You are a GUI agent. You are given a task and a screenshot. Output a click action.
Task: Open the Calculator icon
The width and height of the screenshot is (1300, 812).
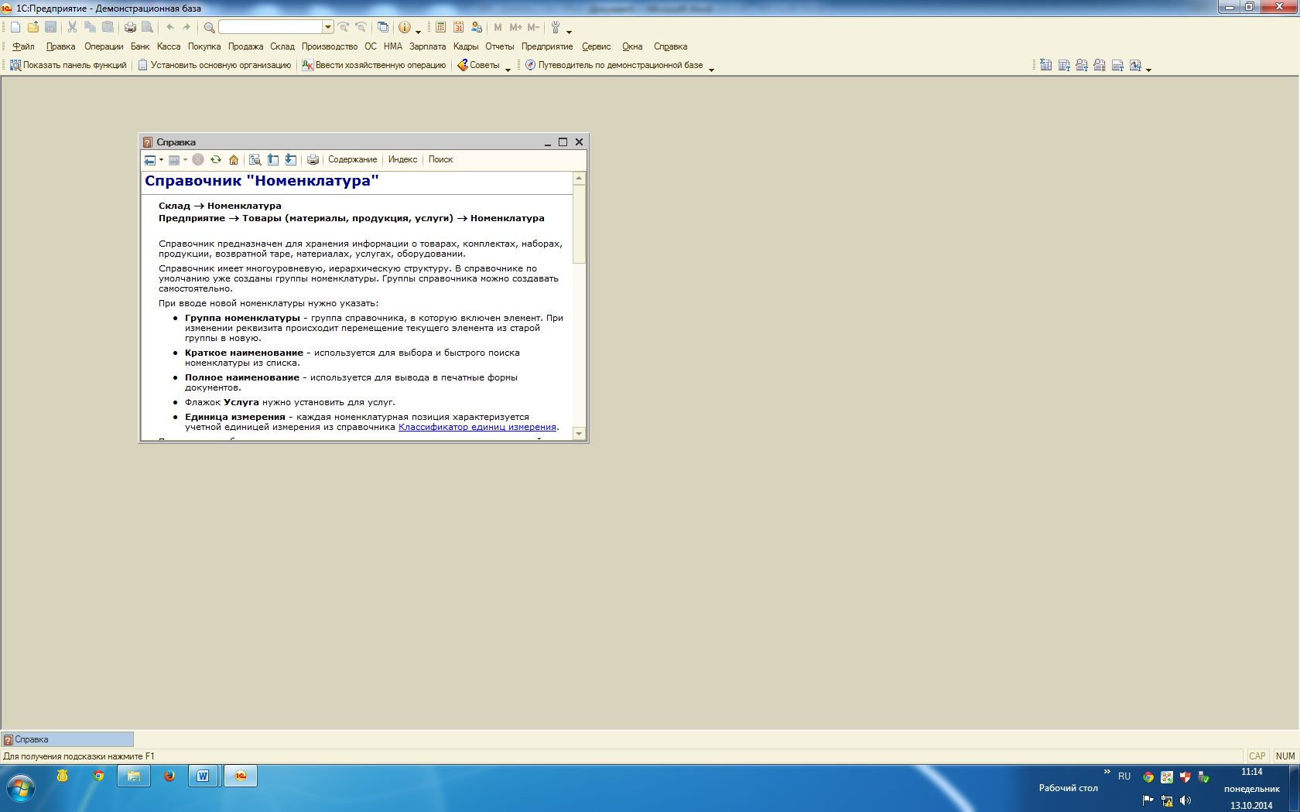[440, 27]
